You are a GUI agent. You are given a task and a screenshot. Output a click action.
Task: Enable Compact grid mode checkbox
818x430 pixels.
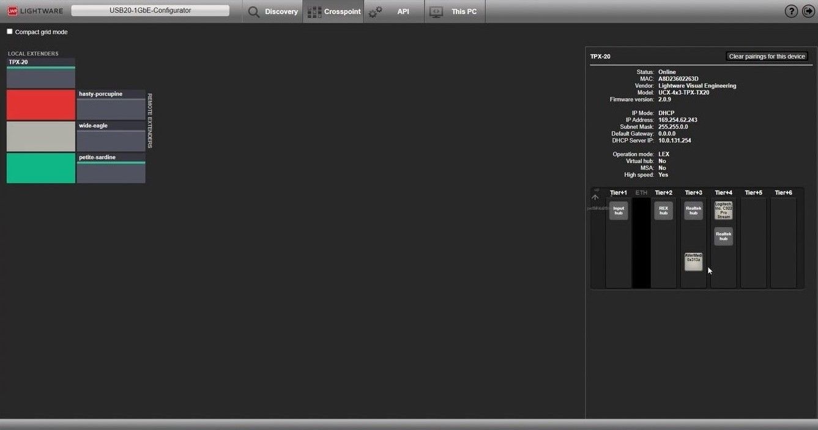pyautogui.click(x=10, y=32)
